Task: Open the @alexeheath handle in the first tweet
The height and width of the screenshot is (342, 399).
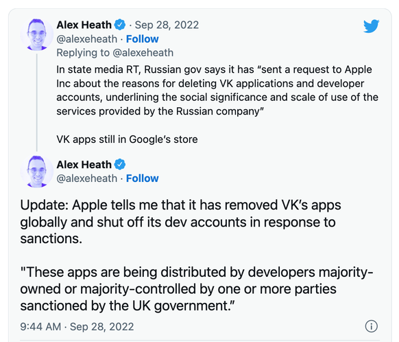Action: pyautogui.click(x=87, y=39)
